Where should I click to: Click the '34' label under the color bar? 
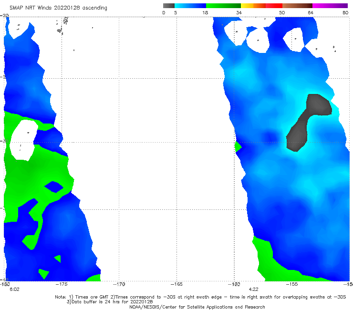(x=239, y=13)
